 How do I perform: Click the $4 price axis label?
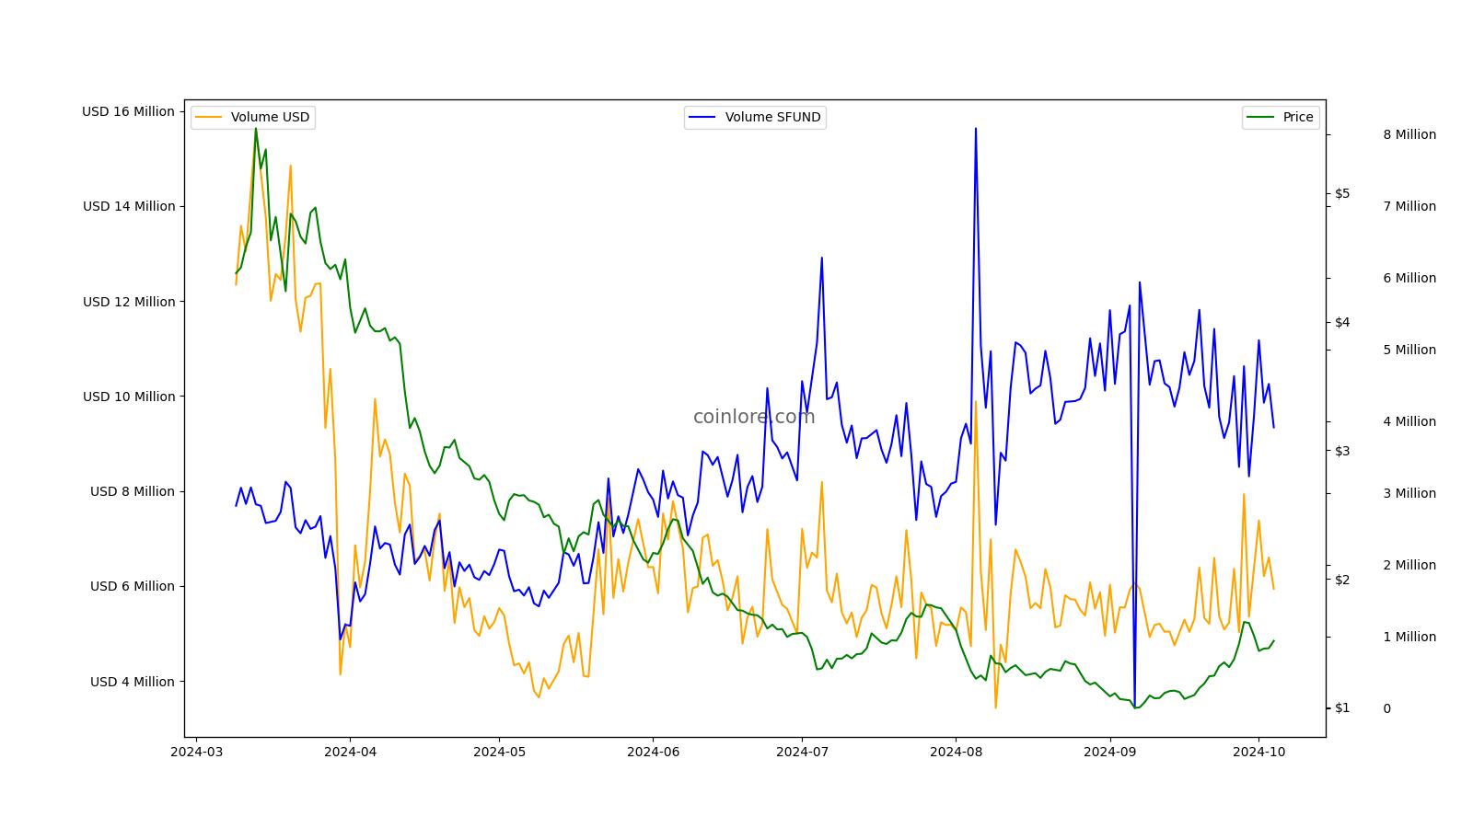pos(1342,322)
